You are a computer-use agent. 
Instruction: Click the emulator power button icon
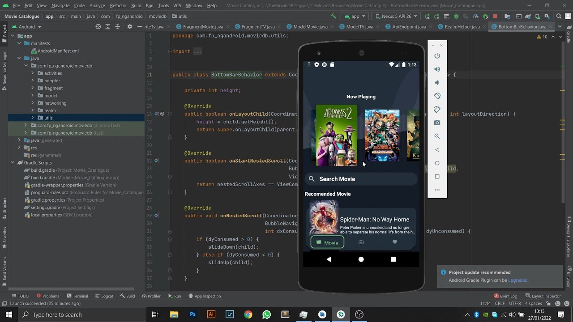click(x=437, y=55)
